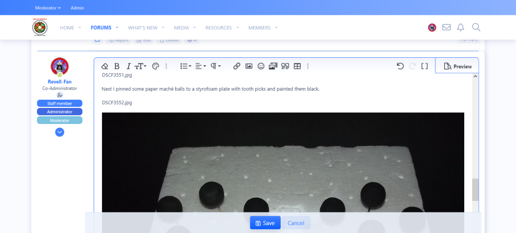
Task: Insert an image
Action: pyautogui.click(x=249, y=66)
